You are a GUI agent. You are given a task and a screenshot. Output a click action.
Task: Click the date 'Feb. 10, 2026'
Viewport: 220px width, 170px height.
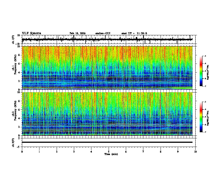click(x=77, y=33)
